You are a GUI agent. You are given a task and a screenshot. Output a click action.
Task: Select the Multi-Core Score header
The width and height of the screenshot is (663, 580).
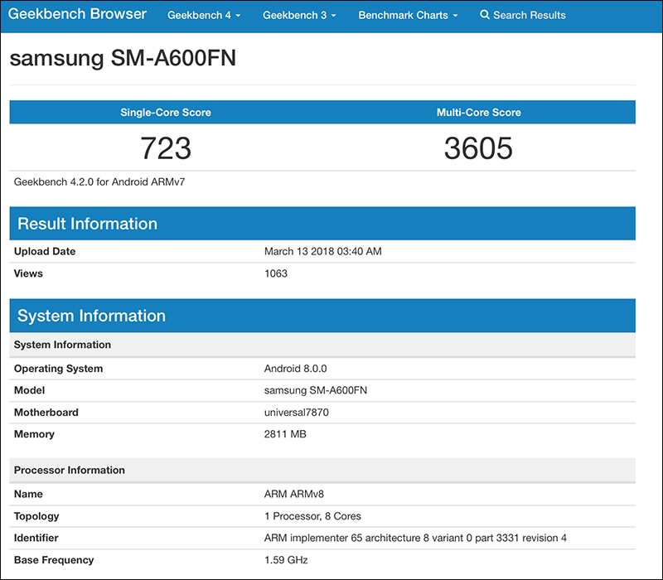pos(479,112)
